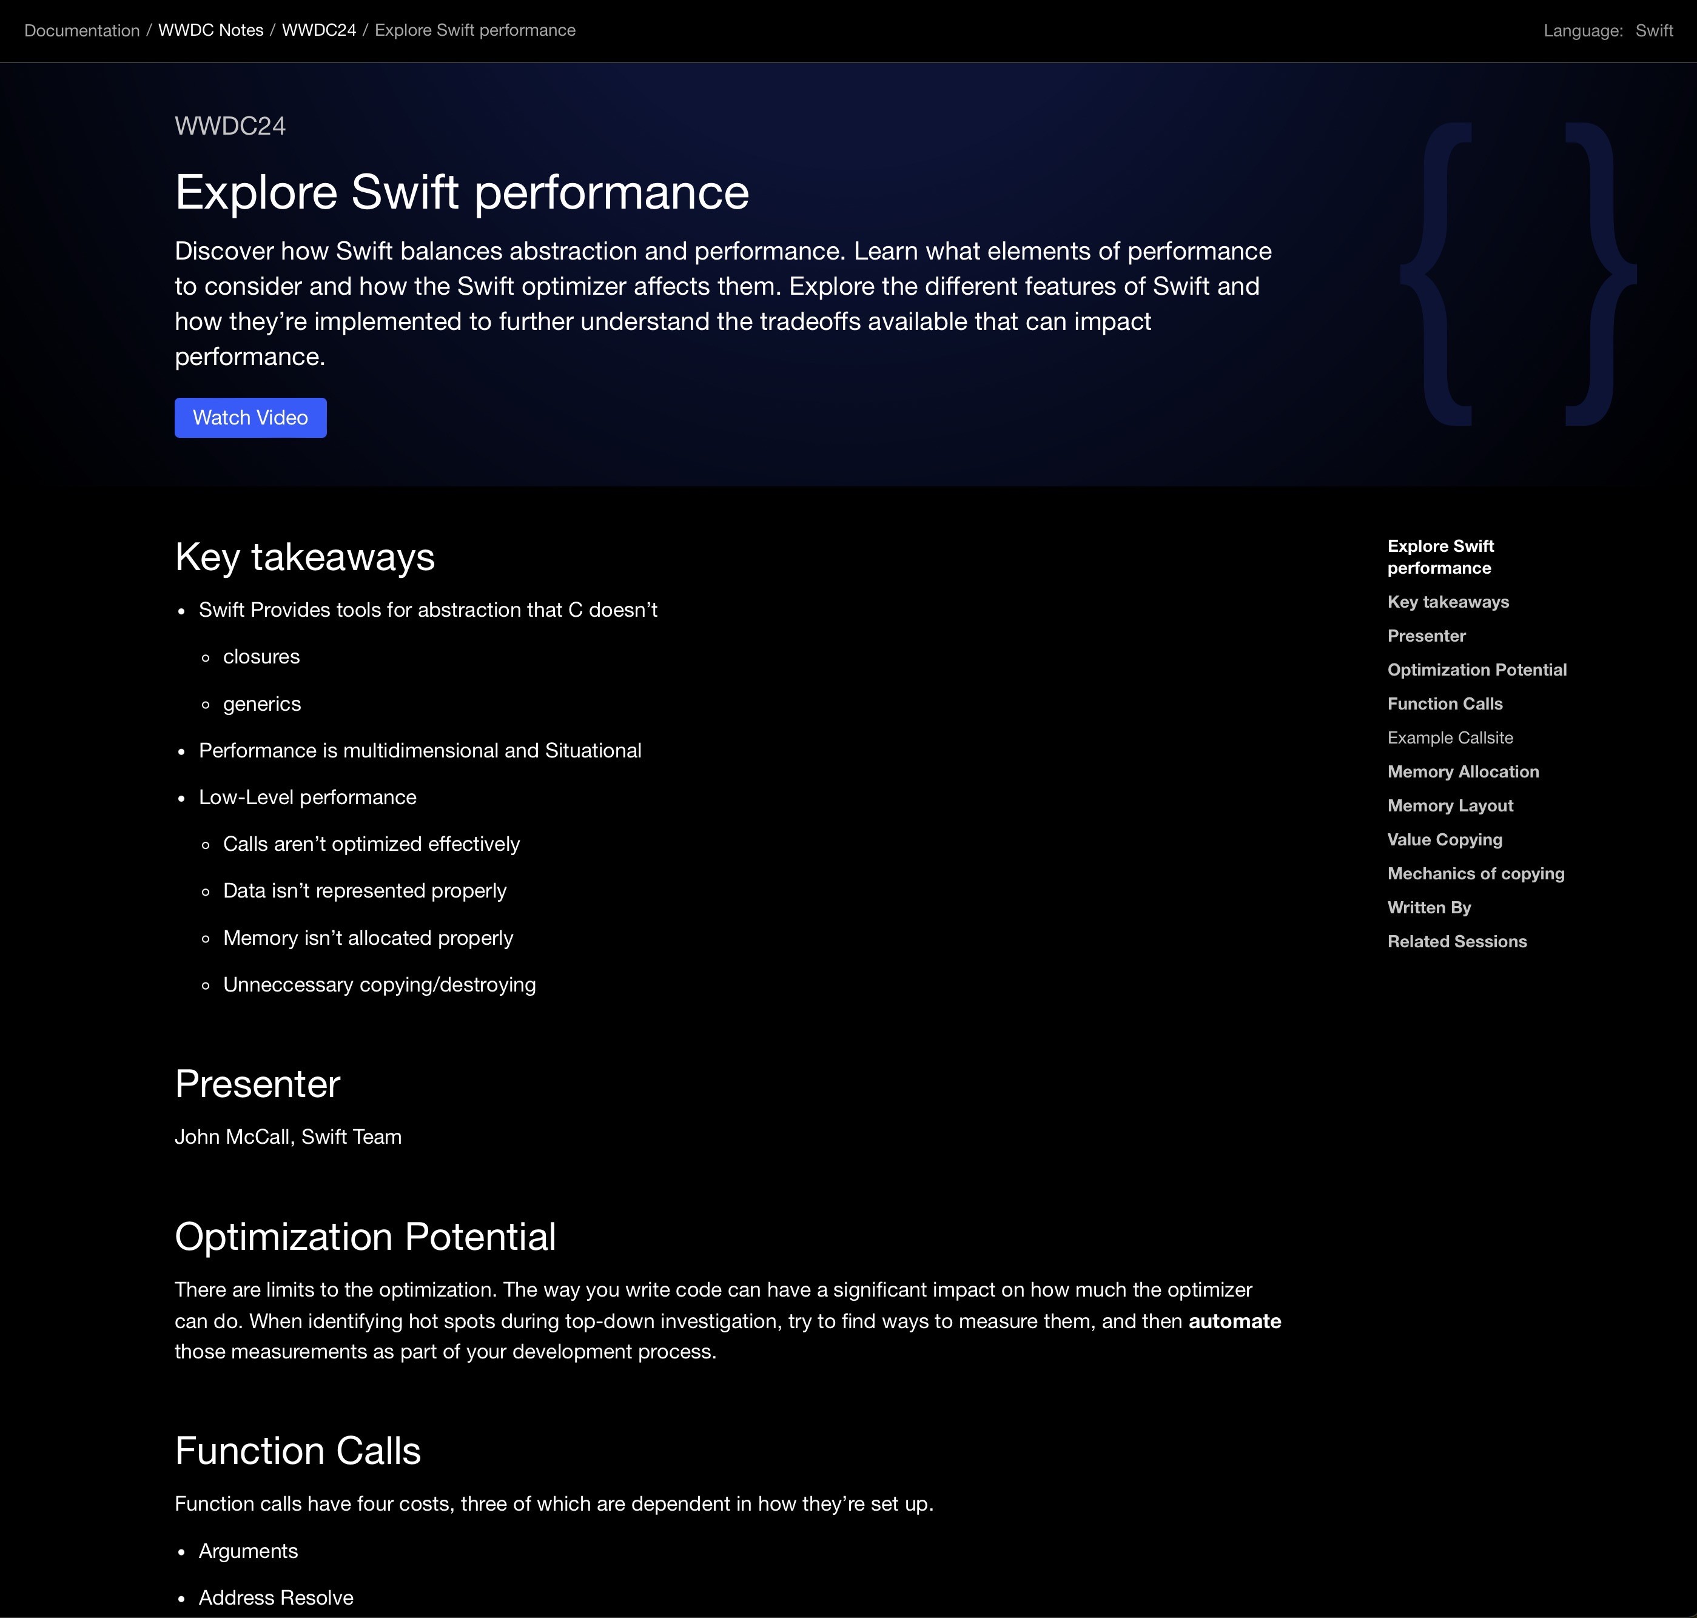Click Memory isn't allocated properly item
The image size is (1697, 1618).
coord(368,938)
